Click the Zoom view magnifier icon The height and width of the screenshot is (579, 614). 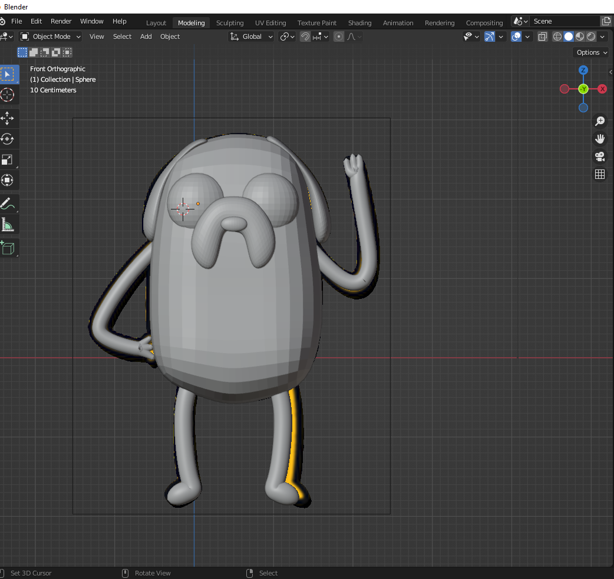[x=599, y=121]
